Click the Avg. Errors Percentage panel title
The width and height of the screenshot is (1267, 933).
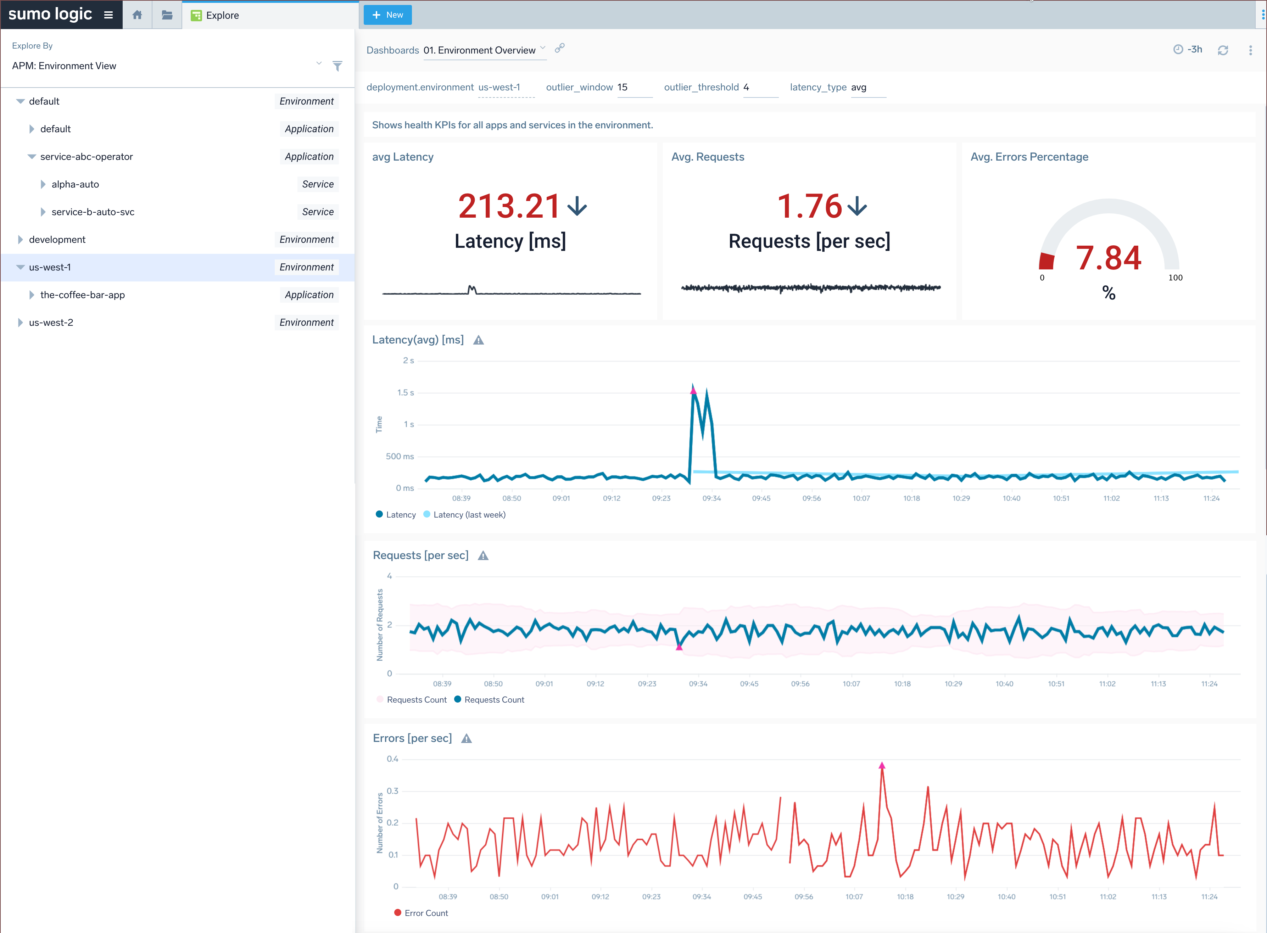coord(1029,157)
